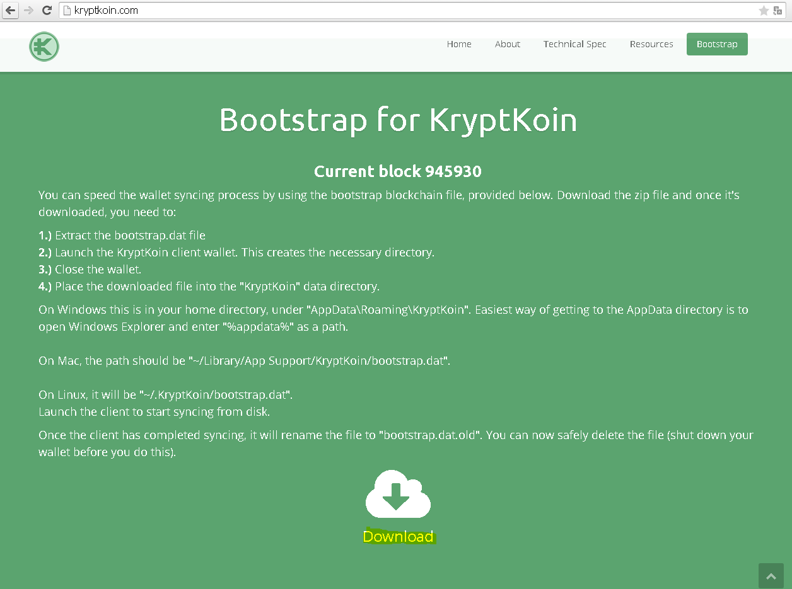792x589 pixels.
Task: Click the browser back arrow
Action: (x=11, y=10)
